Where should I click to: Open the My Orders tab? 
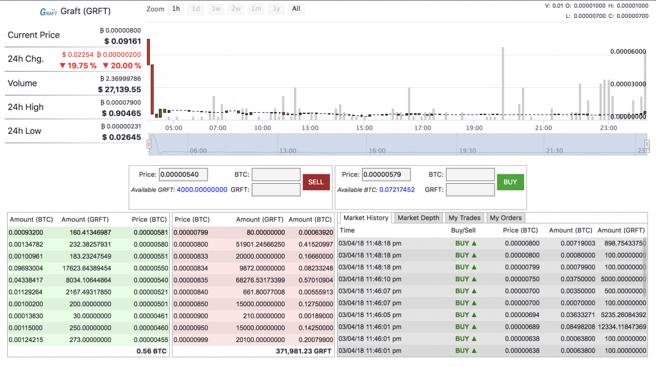tap(505, 218)
